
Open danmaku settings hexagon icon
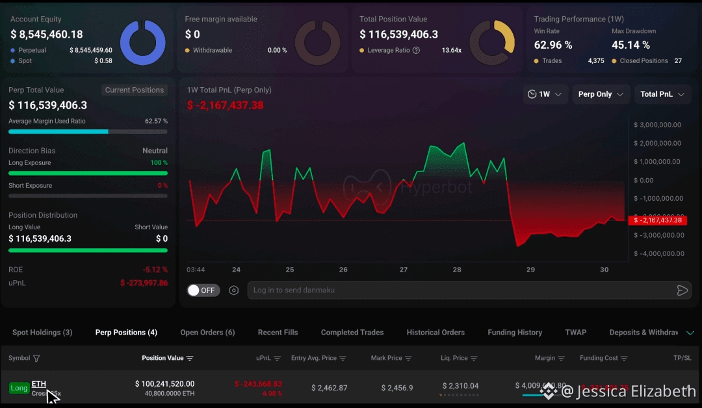[234, 290]
